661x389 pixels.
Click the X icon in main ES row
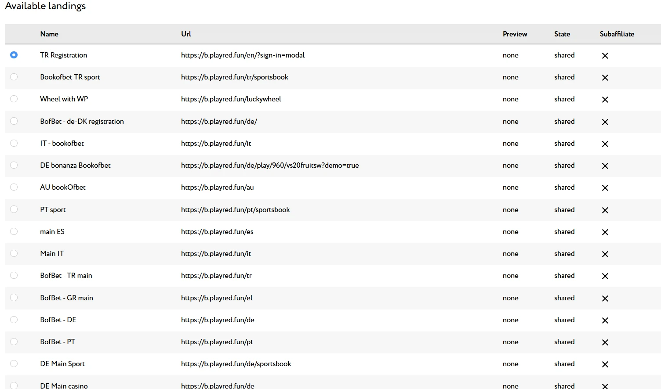pyautogui.click(x=605, y=232)
